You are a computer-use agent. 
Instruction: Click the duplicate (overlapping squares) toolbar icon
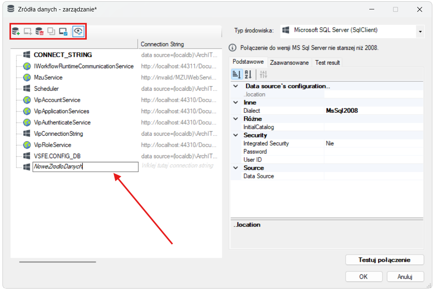pos(51,31)
